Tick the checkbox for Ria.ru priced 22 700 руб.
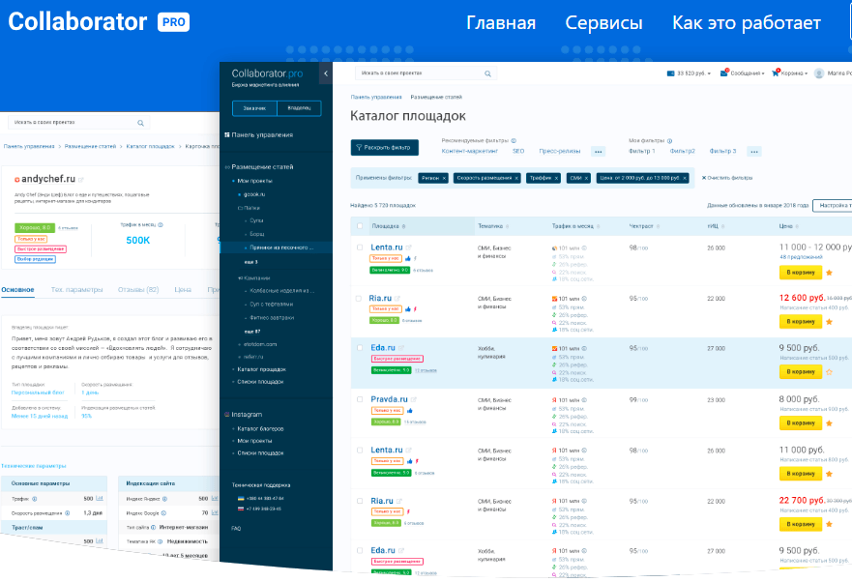Viewport: 852px width, 582px height. point(359,501)
